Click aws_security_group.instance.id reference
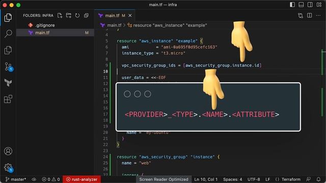 (x=222, y=66)
